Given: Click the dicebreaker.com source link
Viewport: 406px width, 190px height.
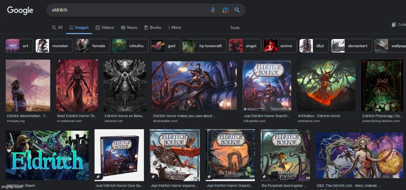Looking at the screenshot, I should (x=165, y=121).
